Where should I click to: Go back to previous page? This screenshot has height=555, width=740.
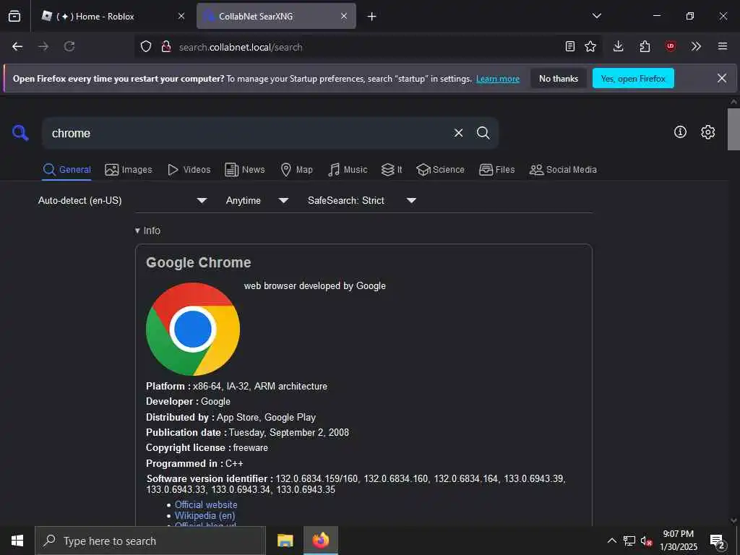pos(17,46)
